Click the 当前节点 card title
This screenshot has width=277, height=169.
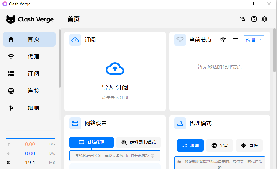(200, 40)
